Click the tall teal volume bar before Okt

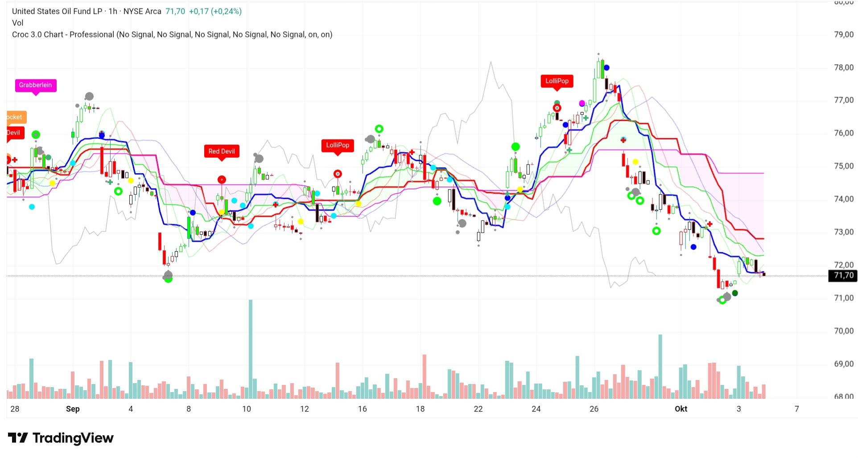point(660,365)
